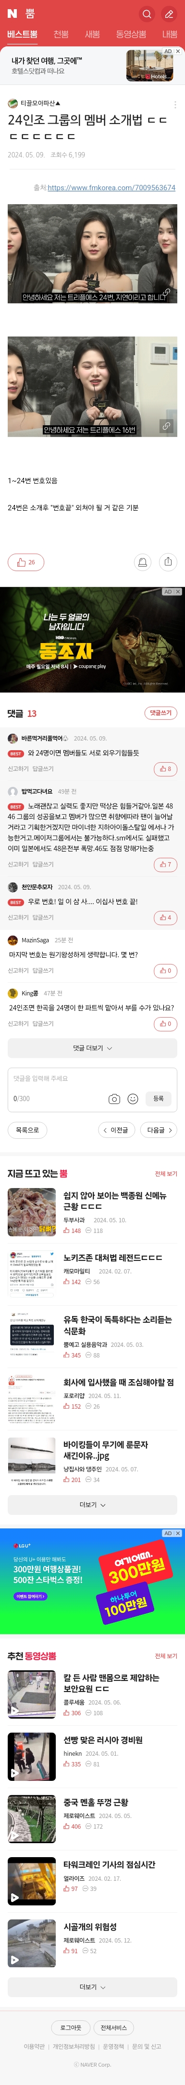Screen dimensions: 185x2085
Task: Tap the notification bell icon below post
Action: (x=142, y=562)
